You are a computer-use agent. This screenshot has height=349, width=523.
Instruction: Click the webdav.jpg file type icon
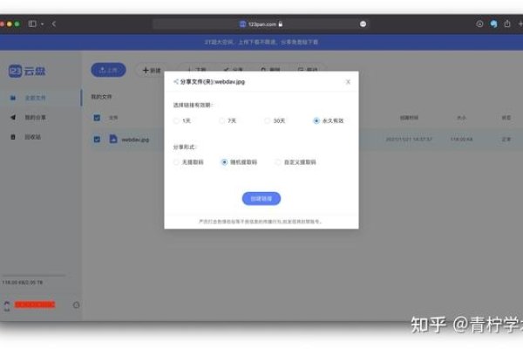(x=113, y=139)
